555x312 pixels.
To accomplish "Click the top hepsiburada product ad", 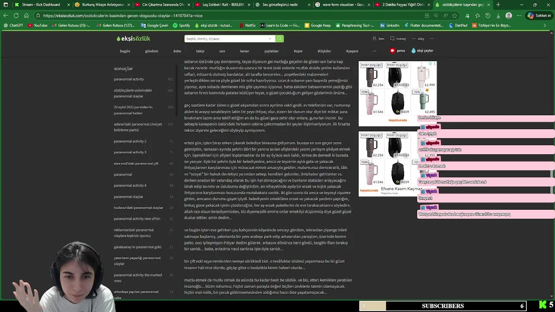I will (398, 93).
